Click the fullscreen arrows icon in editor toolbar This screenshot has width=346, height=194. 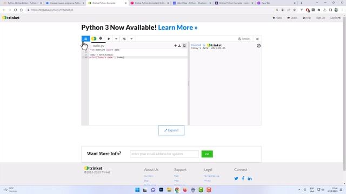pos(101,38)
